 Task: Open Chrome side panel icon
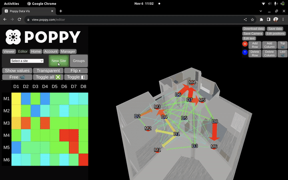tap(268, 20)
